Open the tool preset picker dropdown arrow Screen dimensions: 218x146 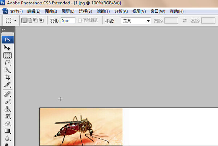coord(15,21)
